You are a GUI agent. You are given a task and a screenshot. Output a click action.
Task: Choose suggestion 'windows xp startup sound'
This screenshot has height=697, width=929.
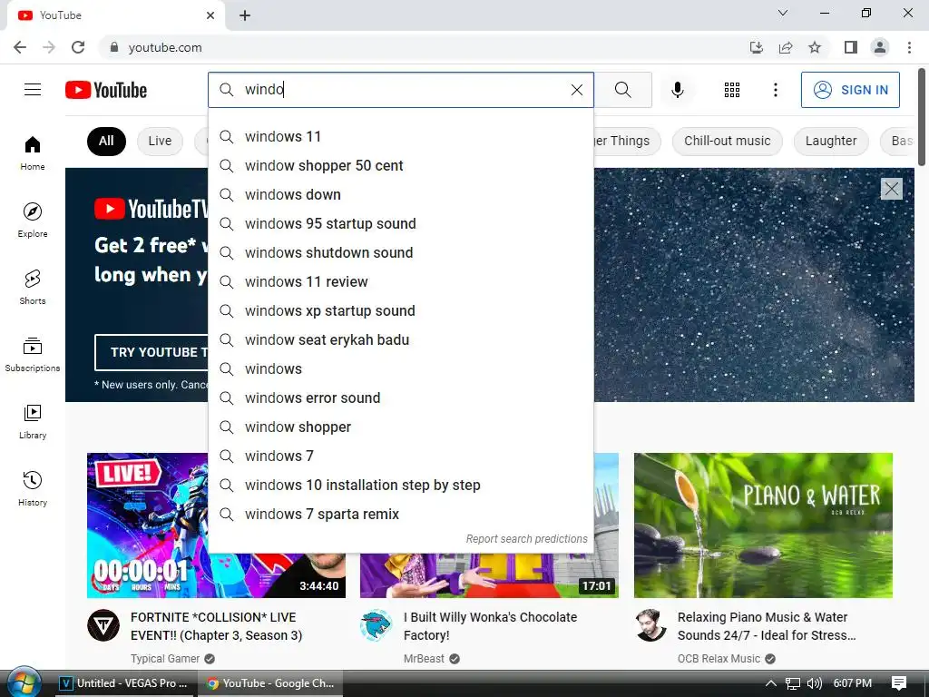[x=400, y=310]
